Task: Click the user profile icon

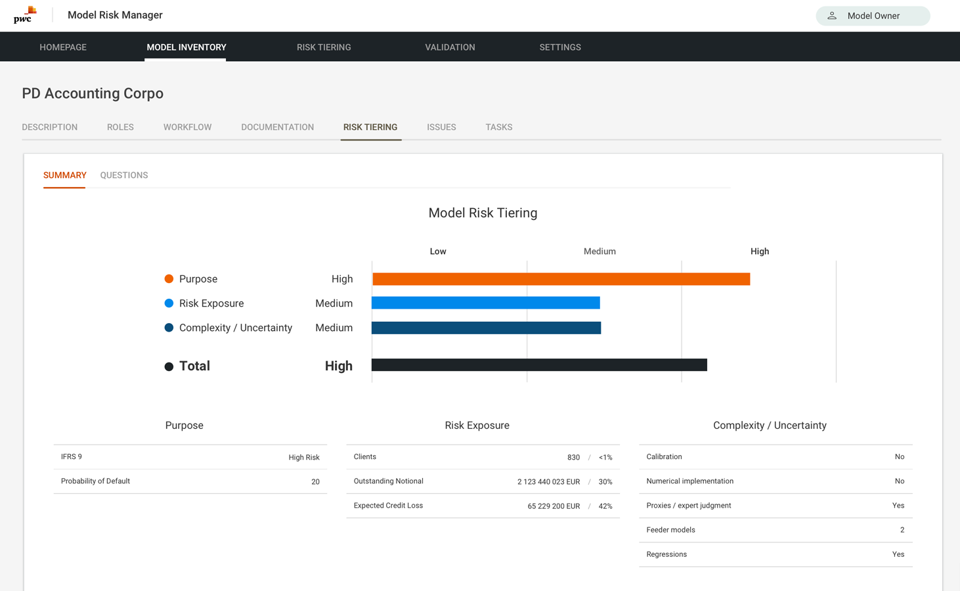Action: click(x=832, y=16)
